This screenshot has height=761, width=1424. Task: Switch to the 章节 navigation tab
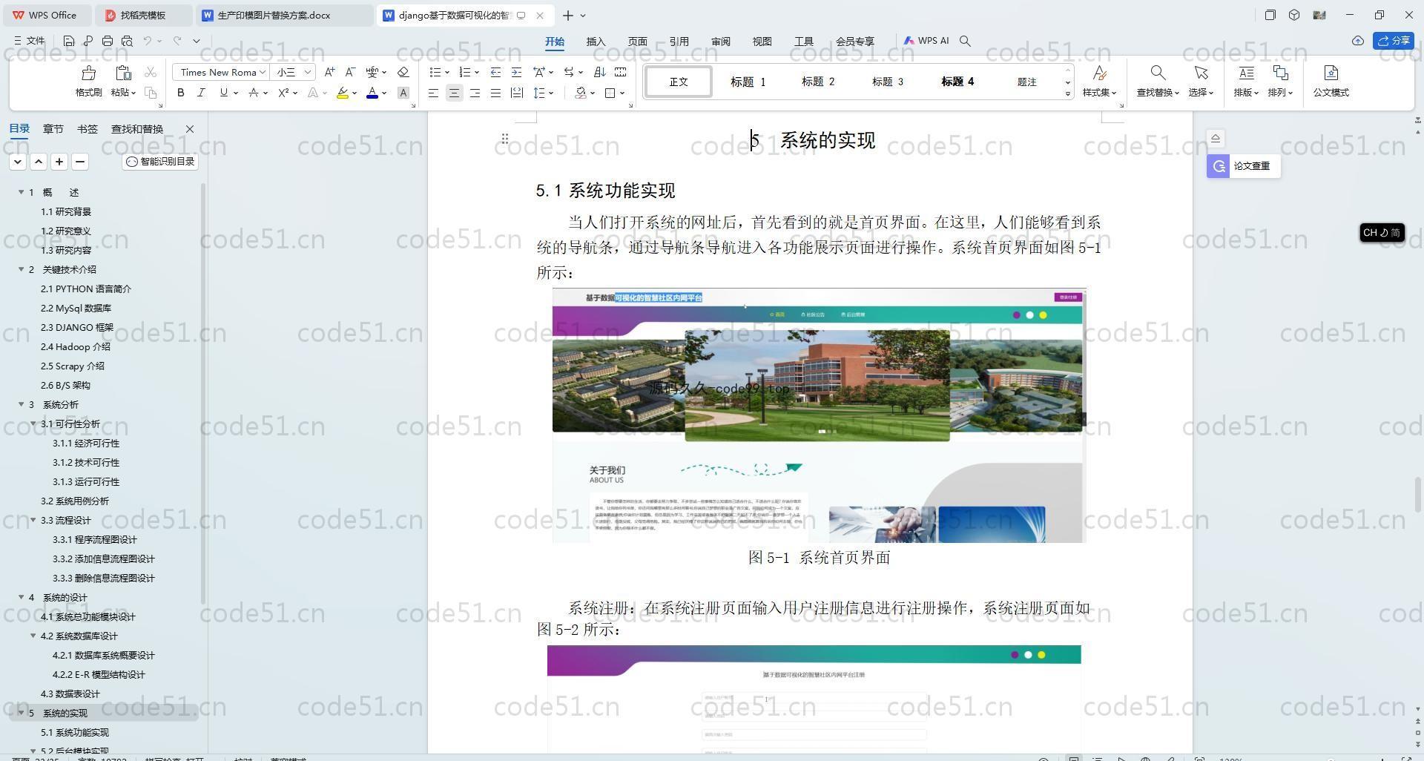53,129
